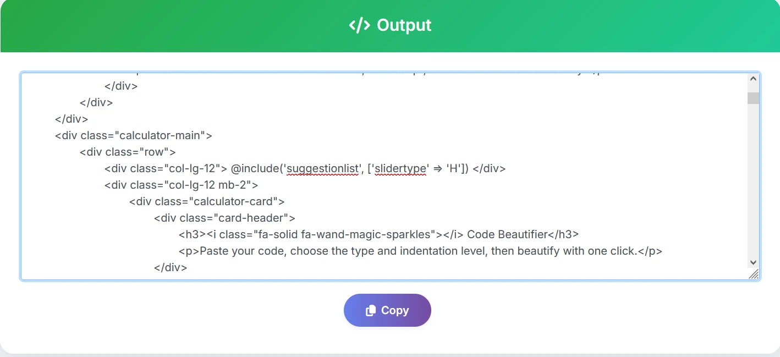This screenshot has height=357, width=780.
Task: Click the line containing 'calculator-main' div
Action: [x=133, y=135]
